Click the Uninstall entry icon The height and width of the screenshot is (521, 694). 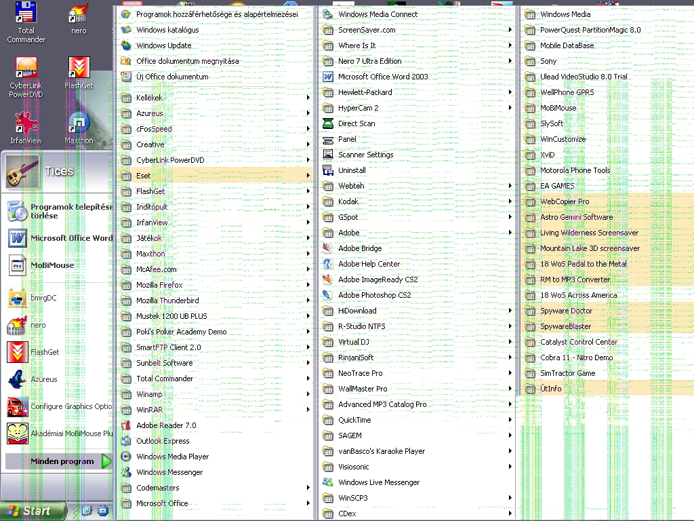328,170
